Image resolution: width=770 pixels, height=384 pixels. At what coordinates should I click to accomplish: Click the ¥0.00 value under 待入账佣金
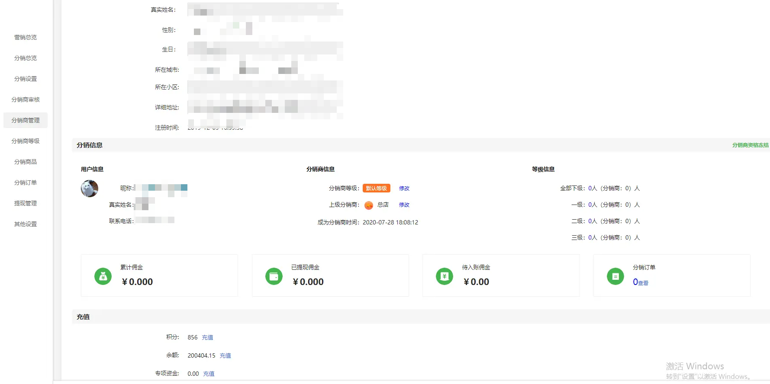(x=476, y=282)
